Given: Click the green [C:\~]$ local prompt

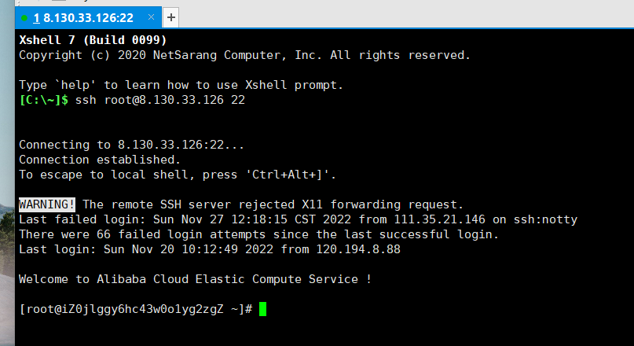Looking at the screenshot, I should (44, 100).
